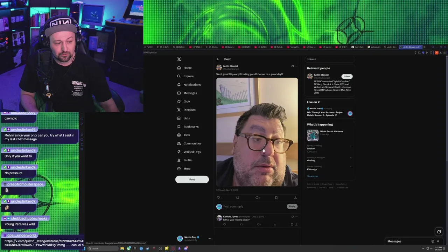Click Show more under What's happening
448x252 pixels.
(x=313, y=176)
